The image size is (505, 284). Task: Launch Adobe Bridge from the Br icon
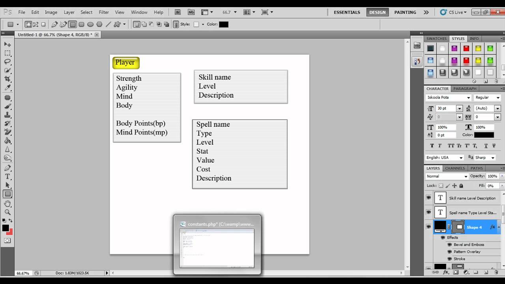pos(178,12)
